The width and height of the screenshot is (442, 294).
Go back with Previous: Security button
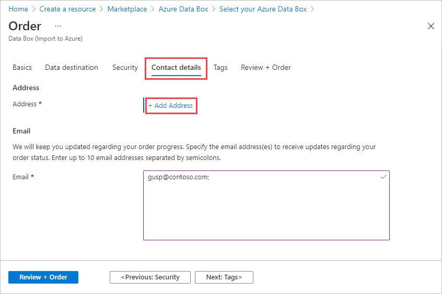150,277
